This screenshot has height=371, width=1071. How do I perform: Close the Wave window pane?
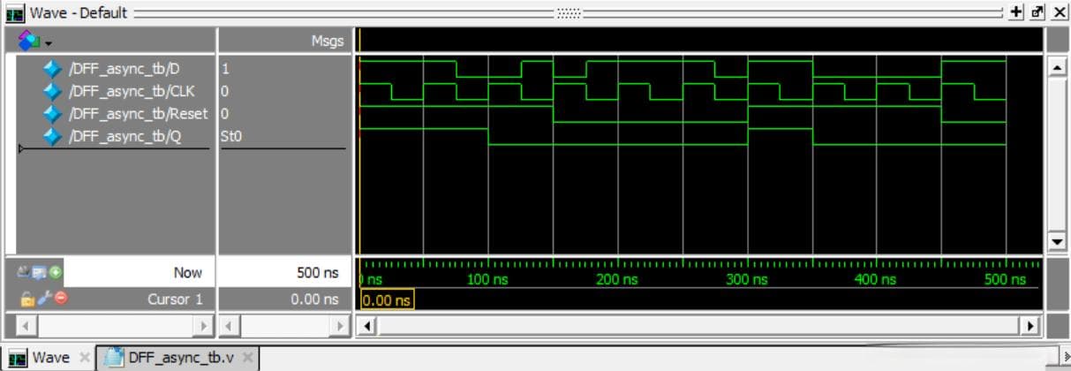pos(1060,12)
